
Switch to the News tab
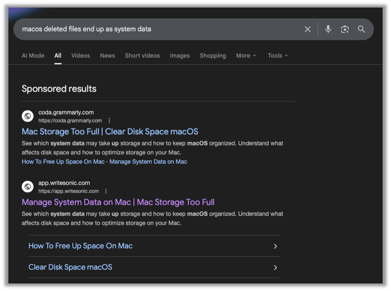[x=107, y=55]
